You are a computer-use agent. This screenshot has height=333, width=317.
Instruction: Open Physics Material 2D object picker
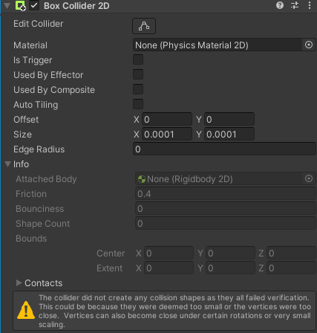coord(309,45)
